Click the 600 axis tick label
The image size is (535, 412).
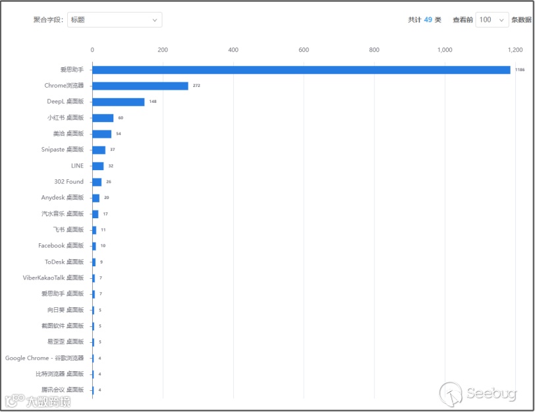click(x=304, y=50)
